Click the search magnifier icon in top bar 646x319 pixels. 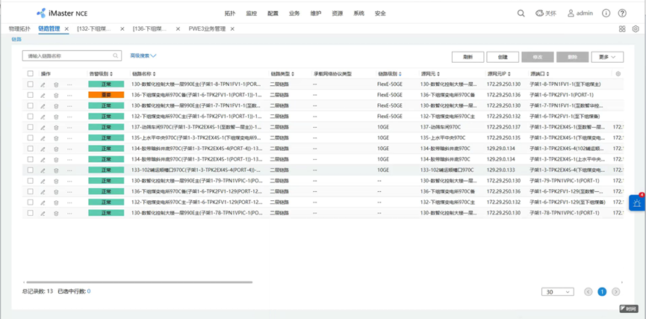pyautogui.click(x=521, y=13)
